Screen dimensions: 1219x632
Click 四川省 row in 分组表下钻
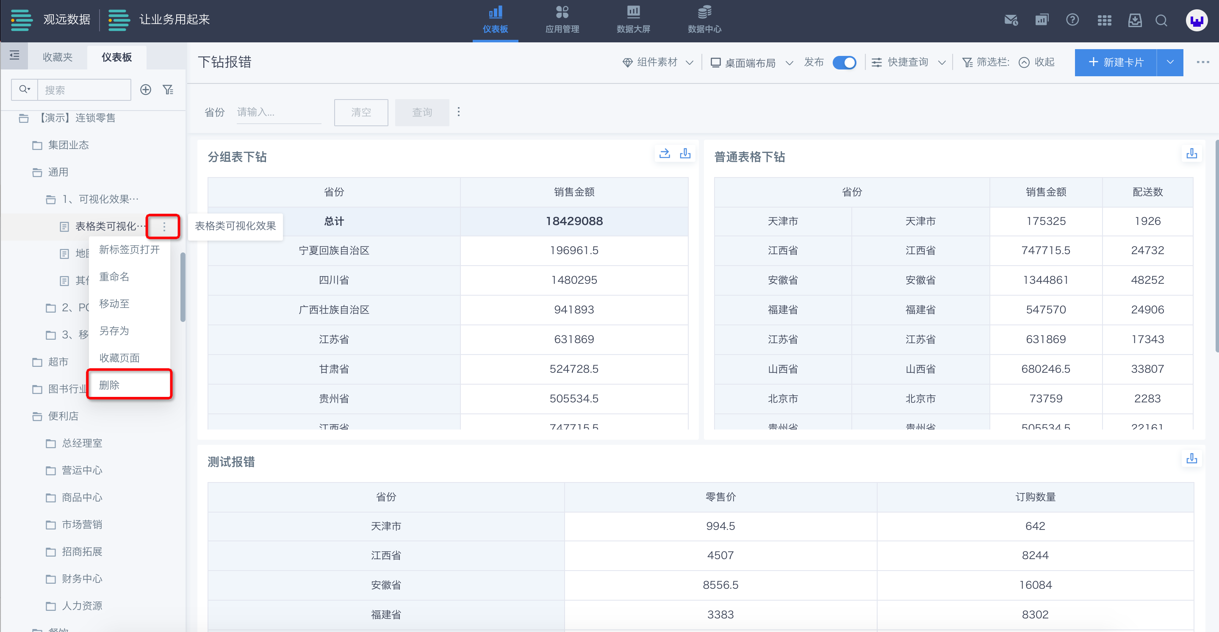pyautogui.click(x=448, y=280)
